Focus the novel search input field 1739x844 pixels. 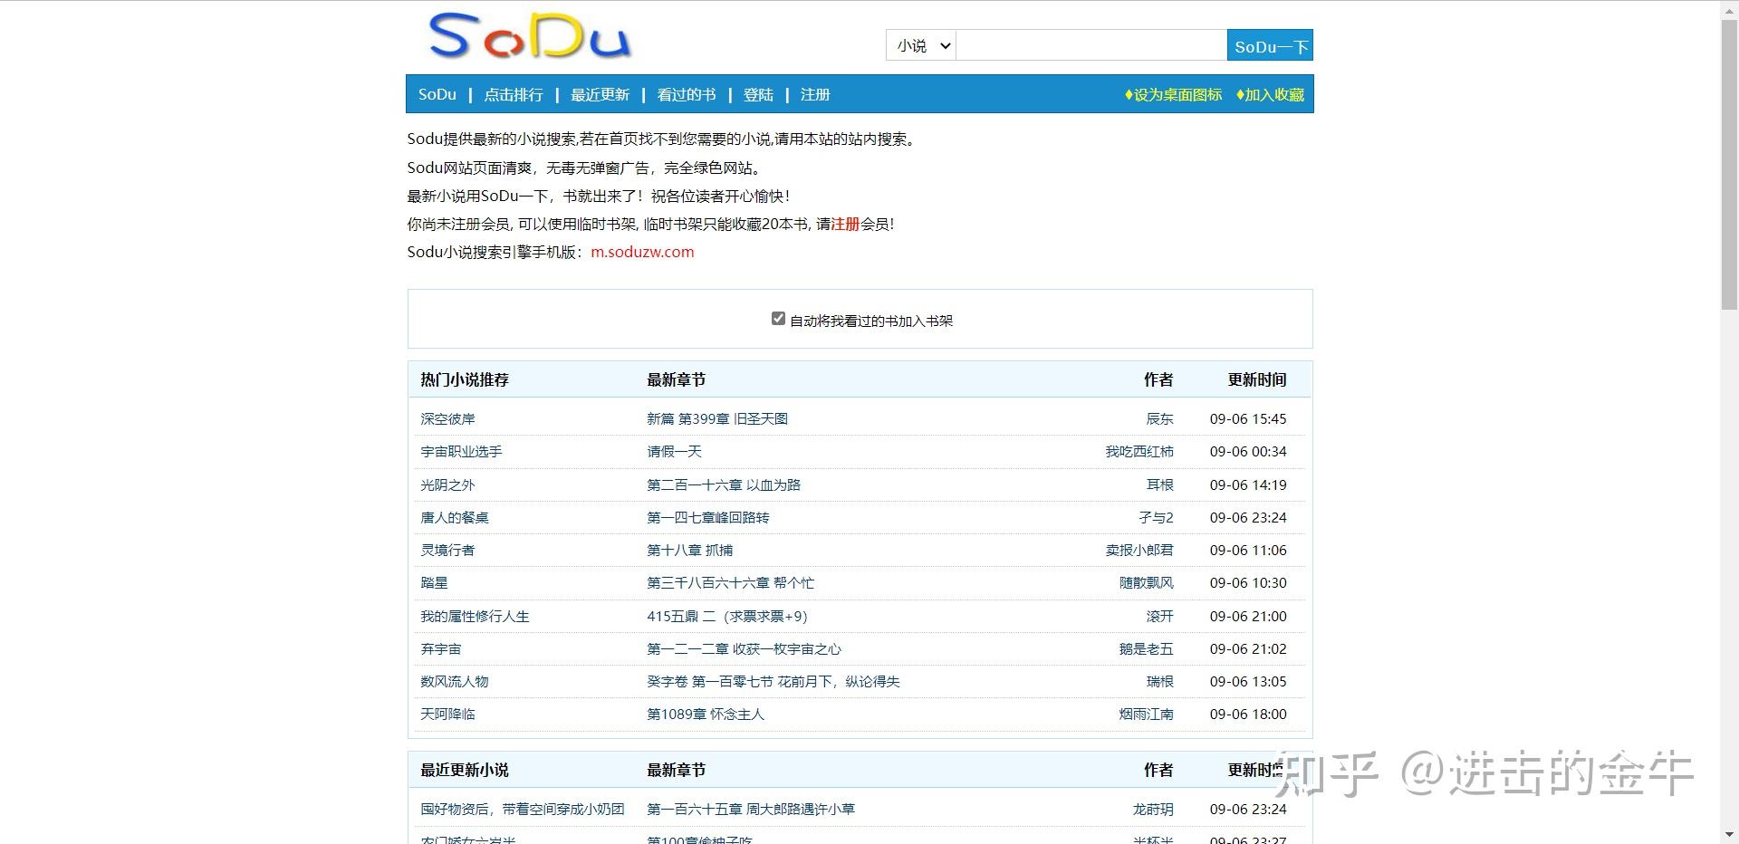(x=1091, y=45)
